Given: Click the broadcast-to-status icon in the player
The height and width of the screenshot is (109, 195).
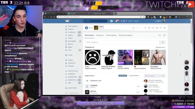Looking at the screenshot, I should pos(157,28).
